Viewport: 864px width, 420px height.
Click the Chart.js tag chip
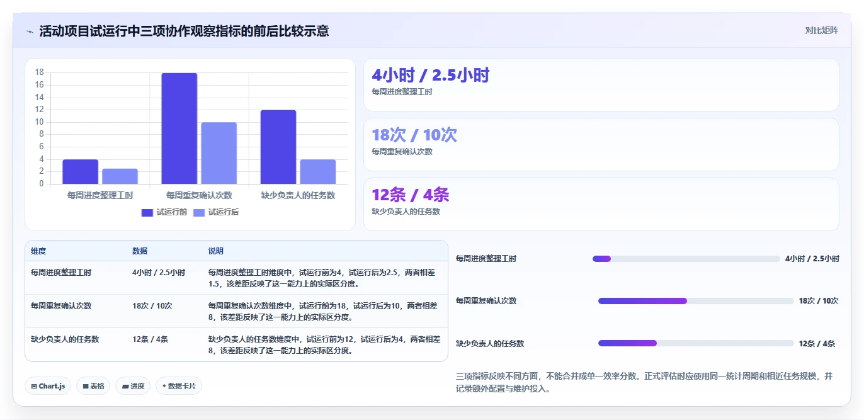(x=48, y=386)
